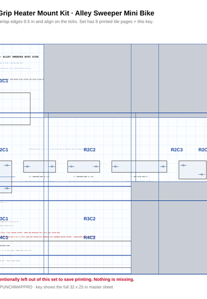Click the bracket part outline left of R2C2

pyautogui.click(x=40, y=166)
